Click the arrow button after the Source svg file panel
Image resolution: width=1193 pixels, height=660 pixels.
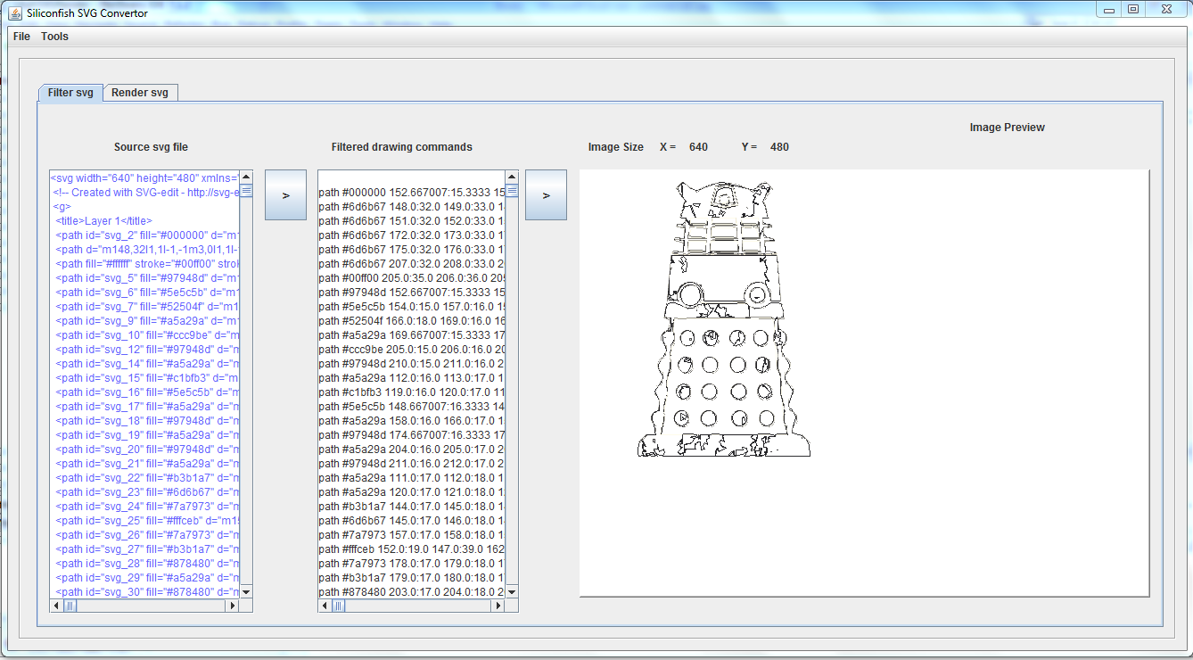pos(285,194)
